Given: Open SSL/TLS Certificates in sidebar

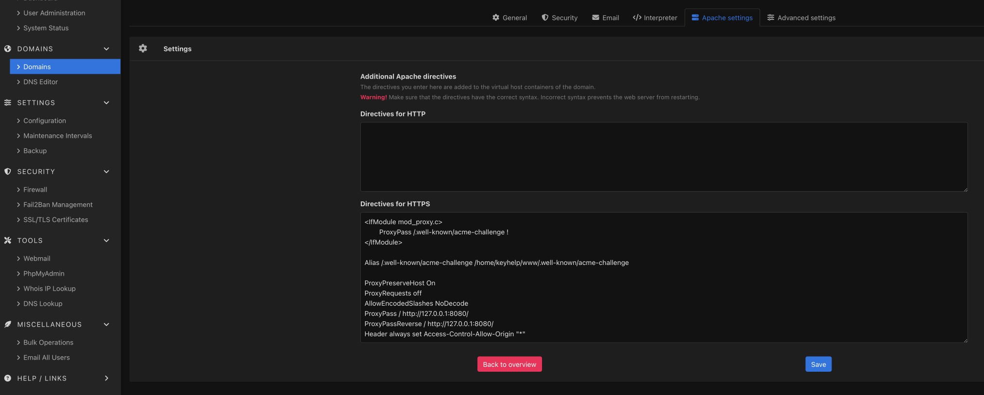Looking at the screenshot, I should (x=56, y=220).
